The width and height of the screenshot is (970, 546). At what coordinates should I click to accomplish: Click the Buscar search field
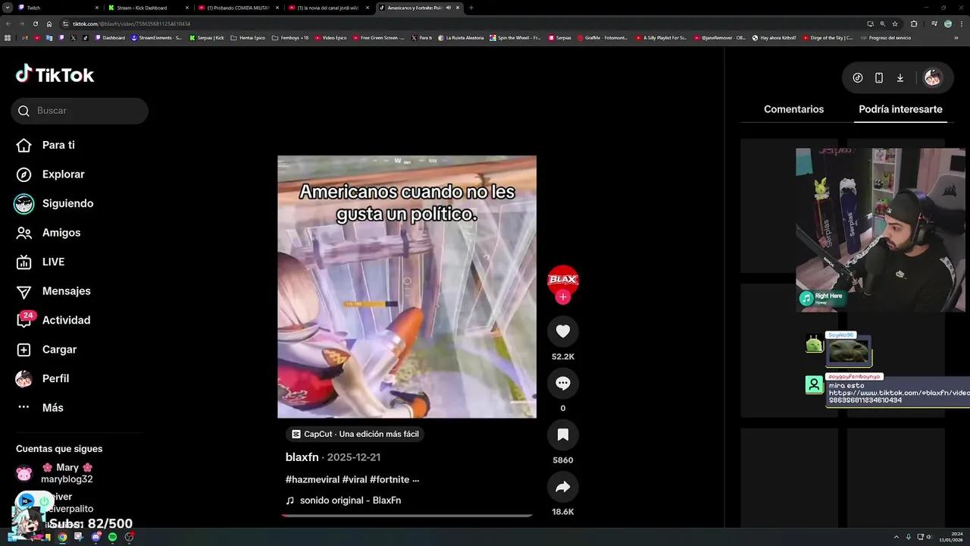pyautogui.click(x=80, y=111)
